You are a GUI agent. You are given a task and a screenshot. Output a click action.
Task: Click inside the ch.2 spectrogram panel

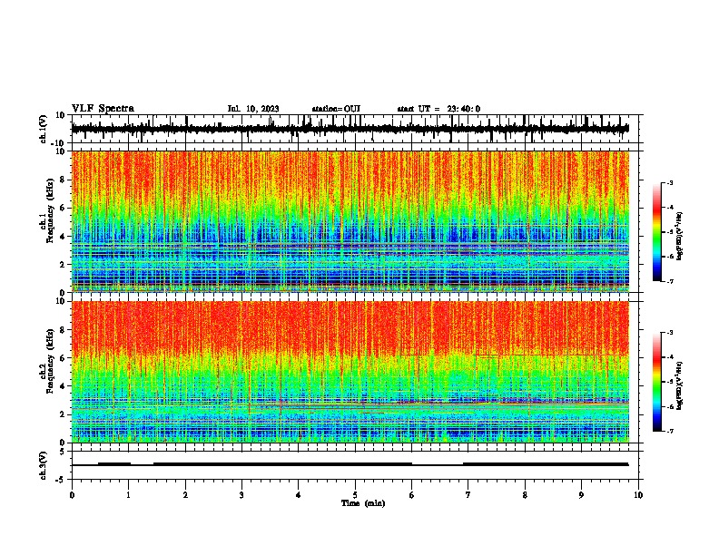pyautogui.click(x=350, y=372)
